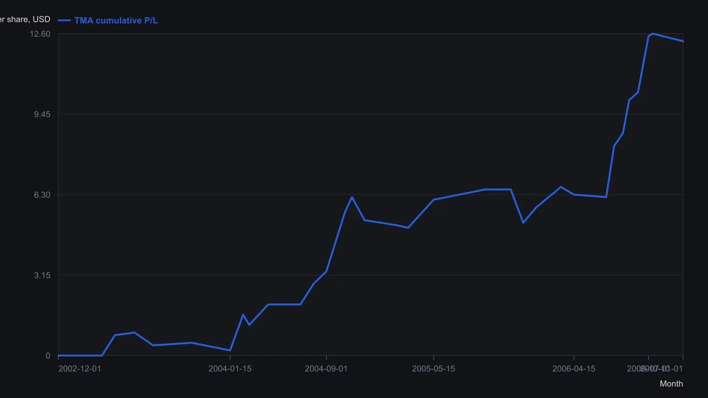Select the 12.60 y-axis tick label
708x398 pixels.
pos(40,34)
